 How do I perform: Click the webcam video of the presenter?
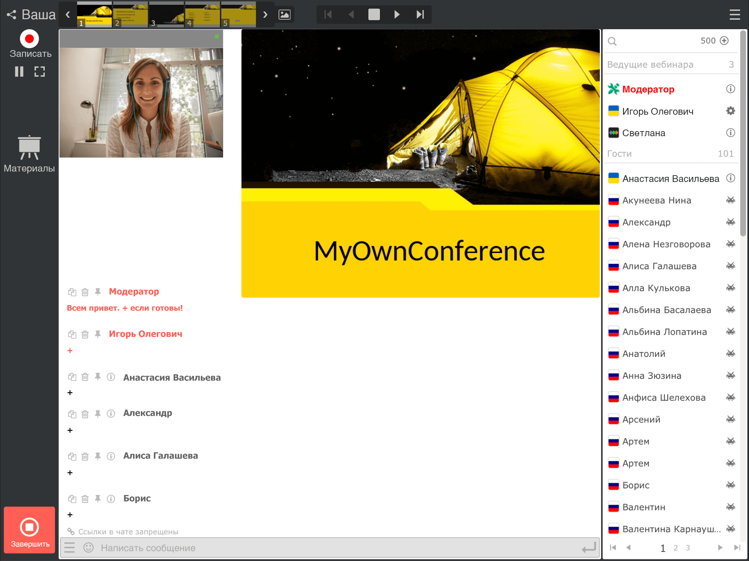click(141, 103)
